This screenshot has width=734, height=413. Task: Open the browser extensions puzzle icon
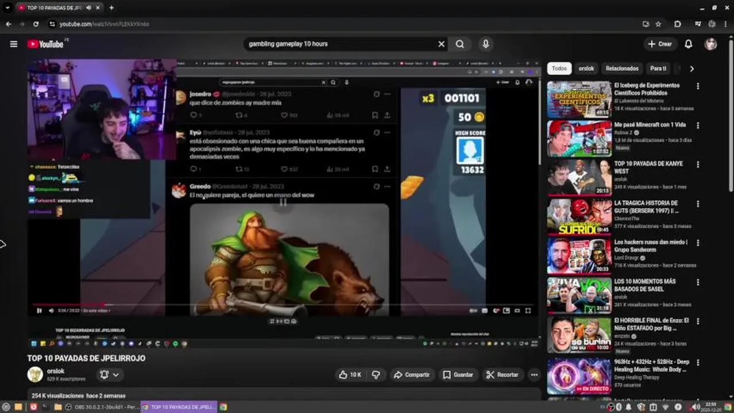click(x=678, y=24)
